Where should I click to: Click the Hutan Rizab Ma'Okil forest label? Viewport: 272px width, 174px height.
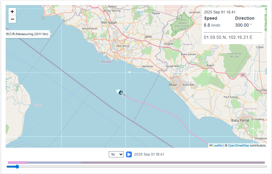(235, 55)
